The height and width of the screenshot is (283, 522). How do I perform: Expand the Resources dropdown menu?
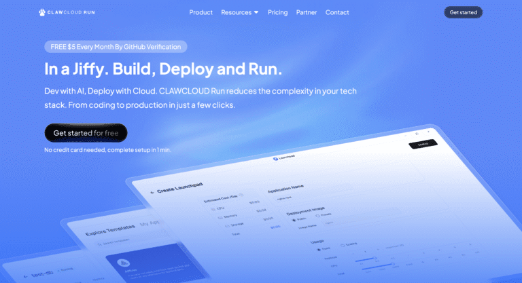[x=240, y=12]
